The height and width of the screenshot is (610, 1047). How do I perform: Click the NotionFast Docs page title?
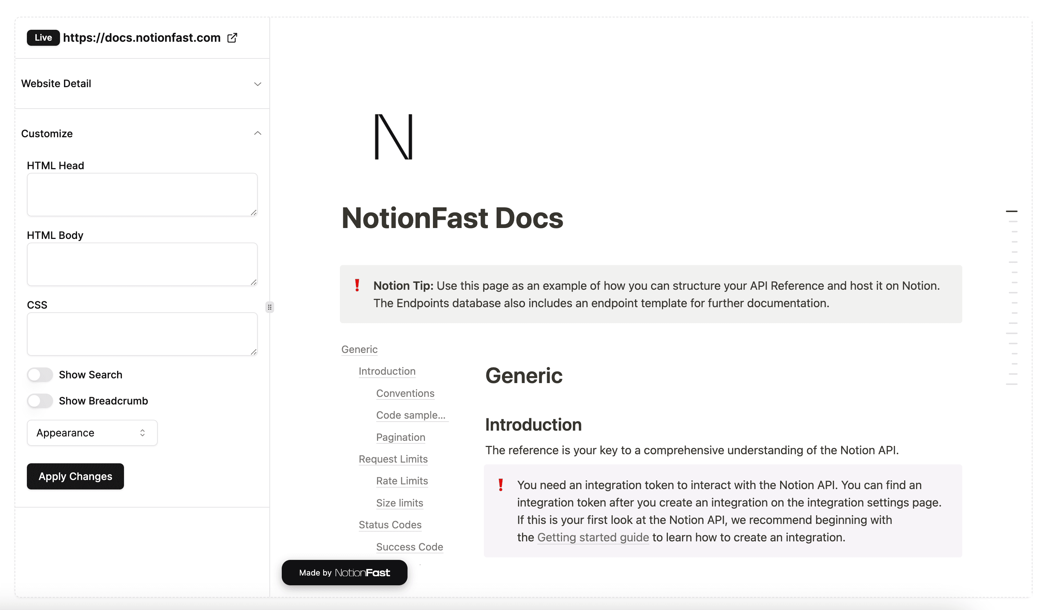tap(452, 218)
